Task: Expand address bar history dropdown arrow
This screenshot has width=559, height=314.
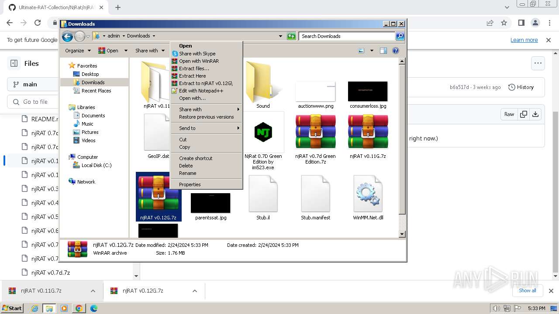Action: pyautogui.click(x=280, y=36)
